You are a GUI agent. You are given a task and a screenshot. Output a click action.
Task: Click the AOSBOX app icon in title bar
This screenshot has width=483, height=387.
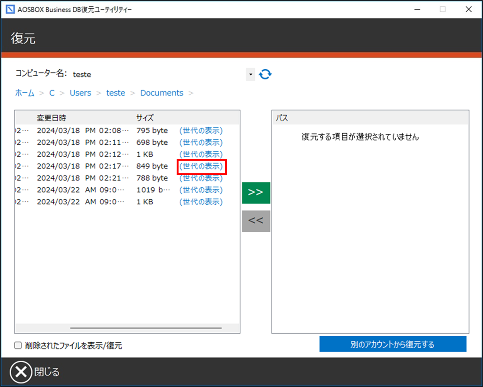(10, 9)
